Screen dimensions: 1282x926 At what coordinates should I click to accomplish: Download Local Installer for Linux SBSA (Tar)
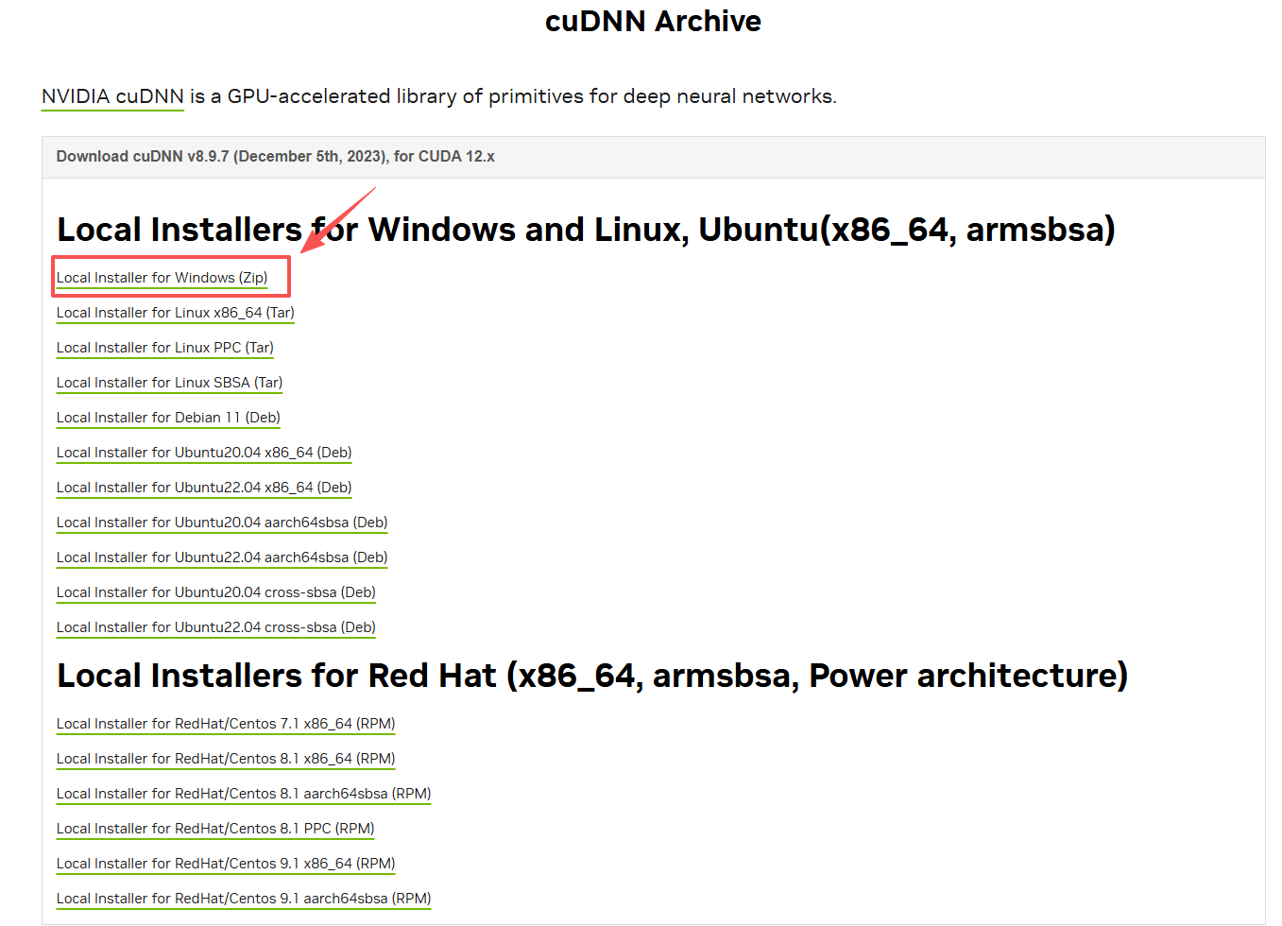point(169,383)
